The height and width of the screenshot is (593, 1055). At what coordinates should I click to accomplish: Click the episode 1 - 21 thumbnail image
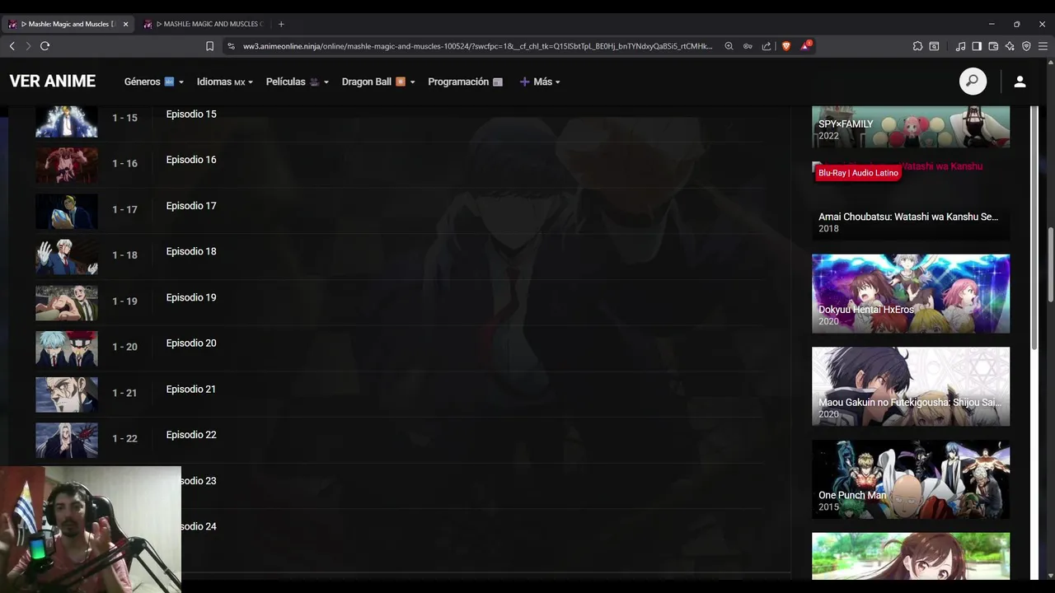[x=67, y=395]
